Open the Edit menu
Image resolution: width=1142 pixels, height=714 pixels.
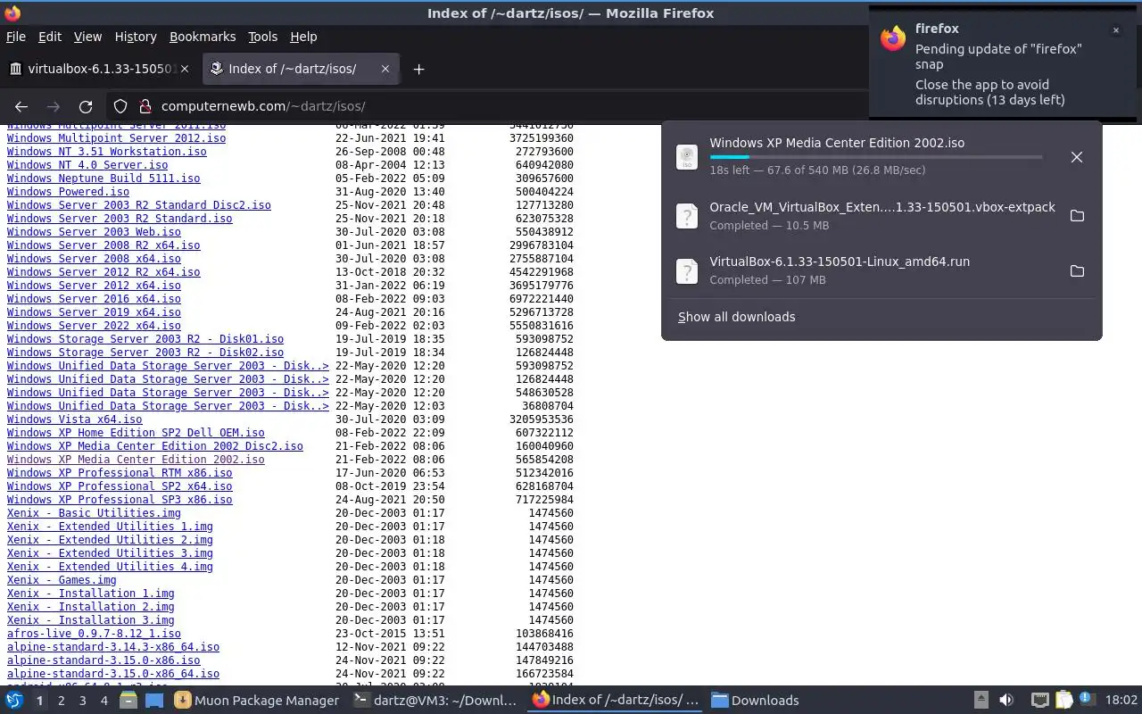(50, 37)
